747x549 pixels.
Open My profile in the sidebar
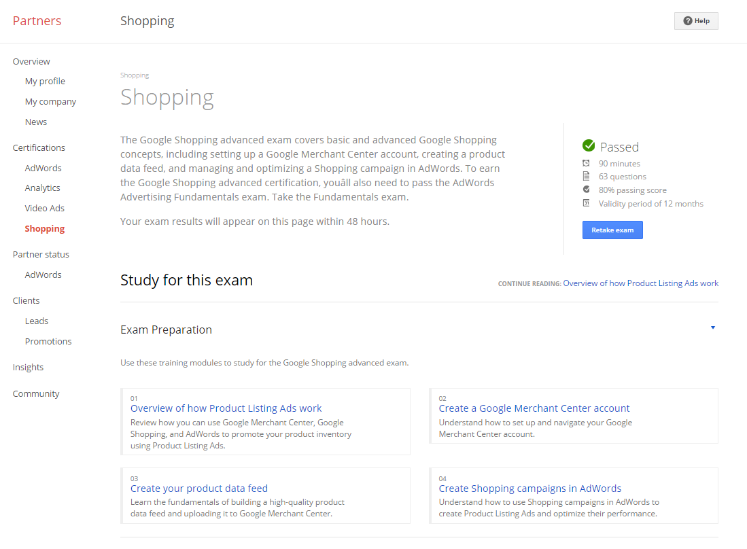coord(46,82)
